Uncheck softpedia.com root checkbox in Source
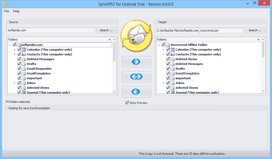272x159 pixels. 14,45
